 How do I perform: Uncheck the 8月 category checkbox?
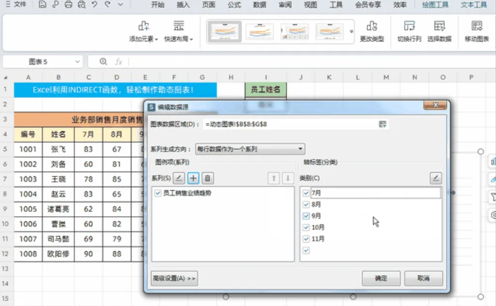[x=306, y=205]
